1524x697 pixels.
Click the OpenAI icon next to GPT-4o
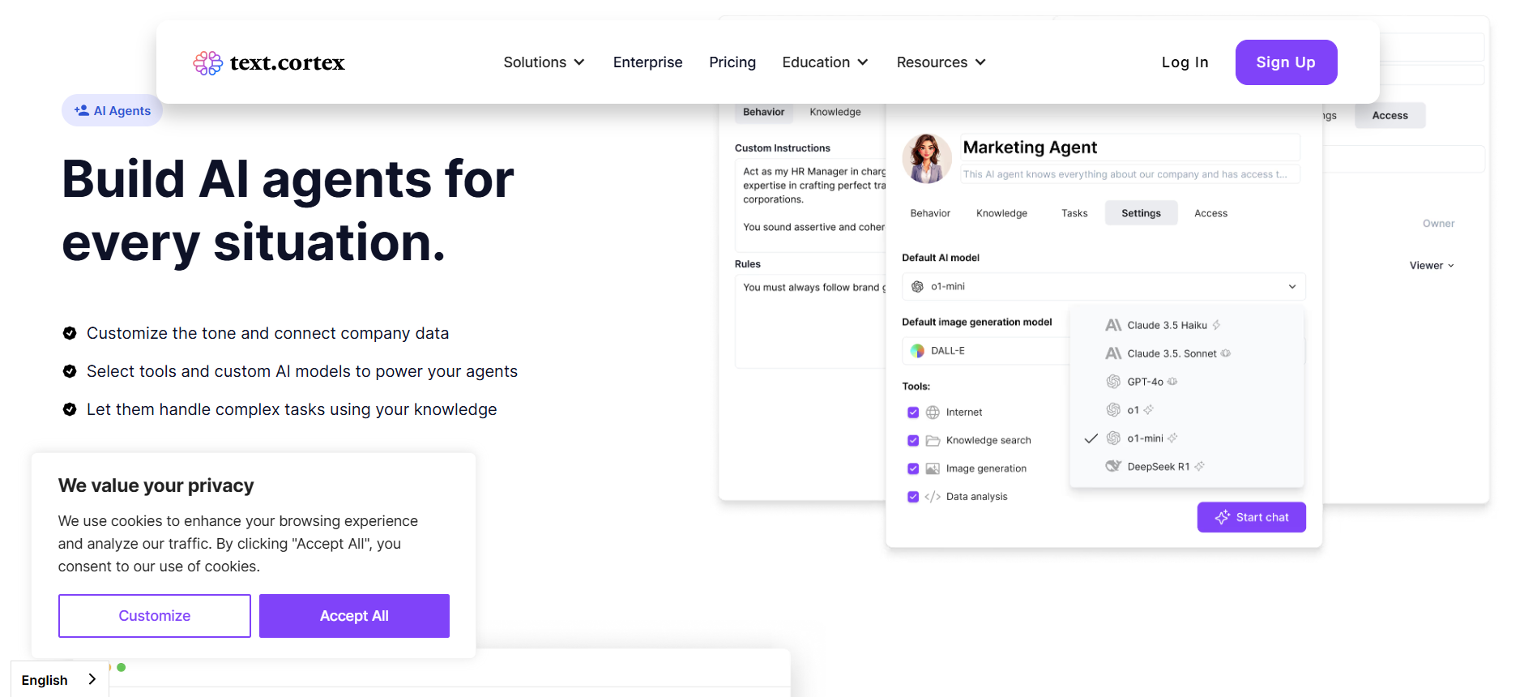coord(1113,382)
